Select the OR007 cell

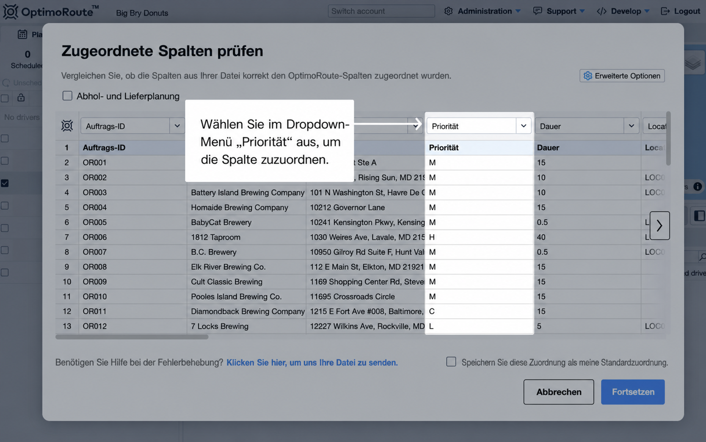pos(133,252)
